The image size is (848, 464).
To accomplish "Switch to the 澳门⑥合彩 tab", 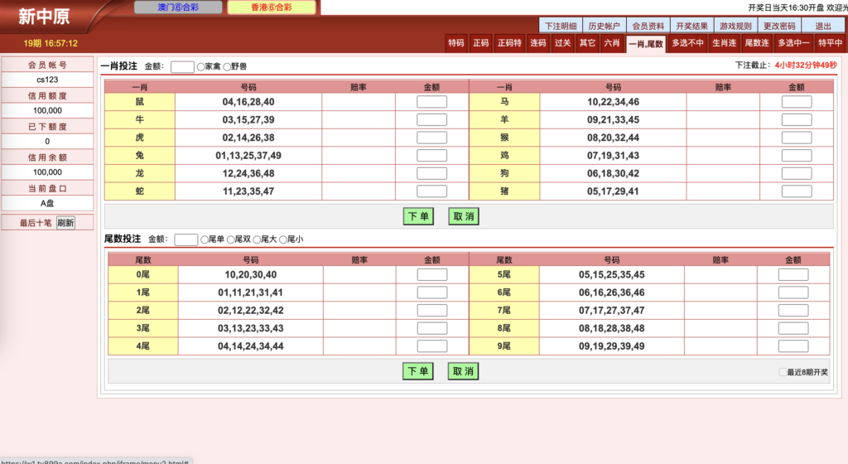I will pyautogui.click(x=177, y=7).
